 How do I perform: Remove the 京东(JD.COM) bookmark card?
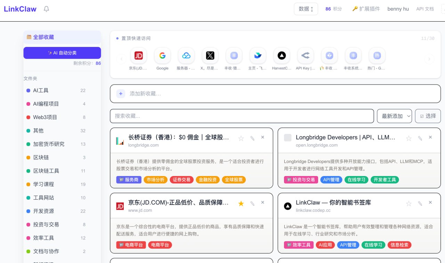coord(262,202)
